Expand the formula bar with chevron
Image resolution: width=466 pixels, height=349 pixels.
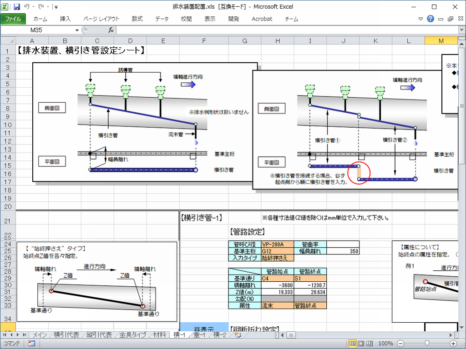click(461, 30)
